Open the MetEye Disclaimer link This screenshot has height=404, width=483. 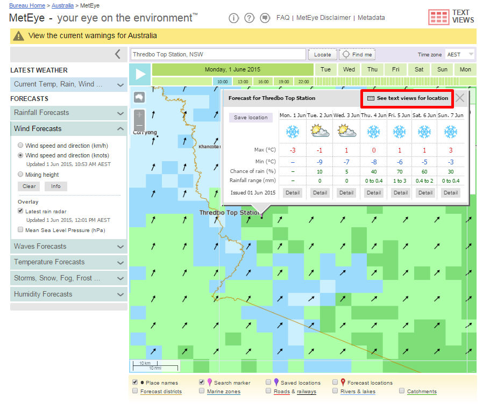point(323,18)
